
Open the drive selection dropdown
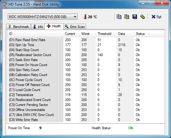tap(42, 17)
